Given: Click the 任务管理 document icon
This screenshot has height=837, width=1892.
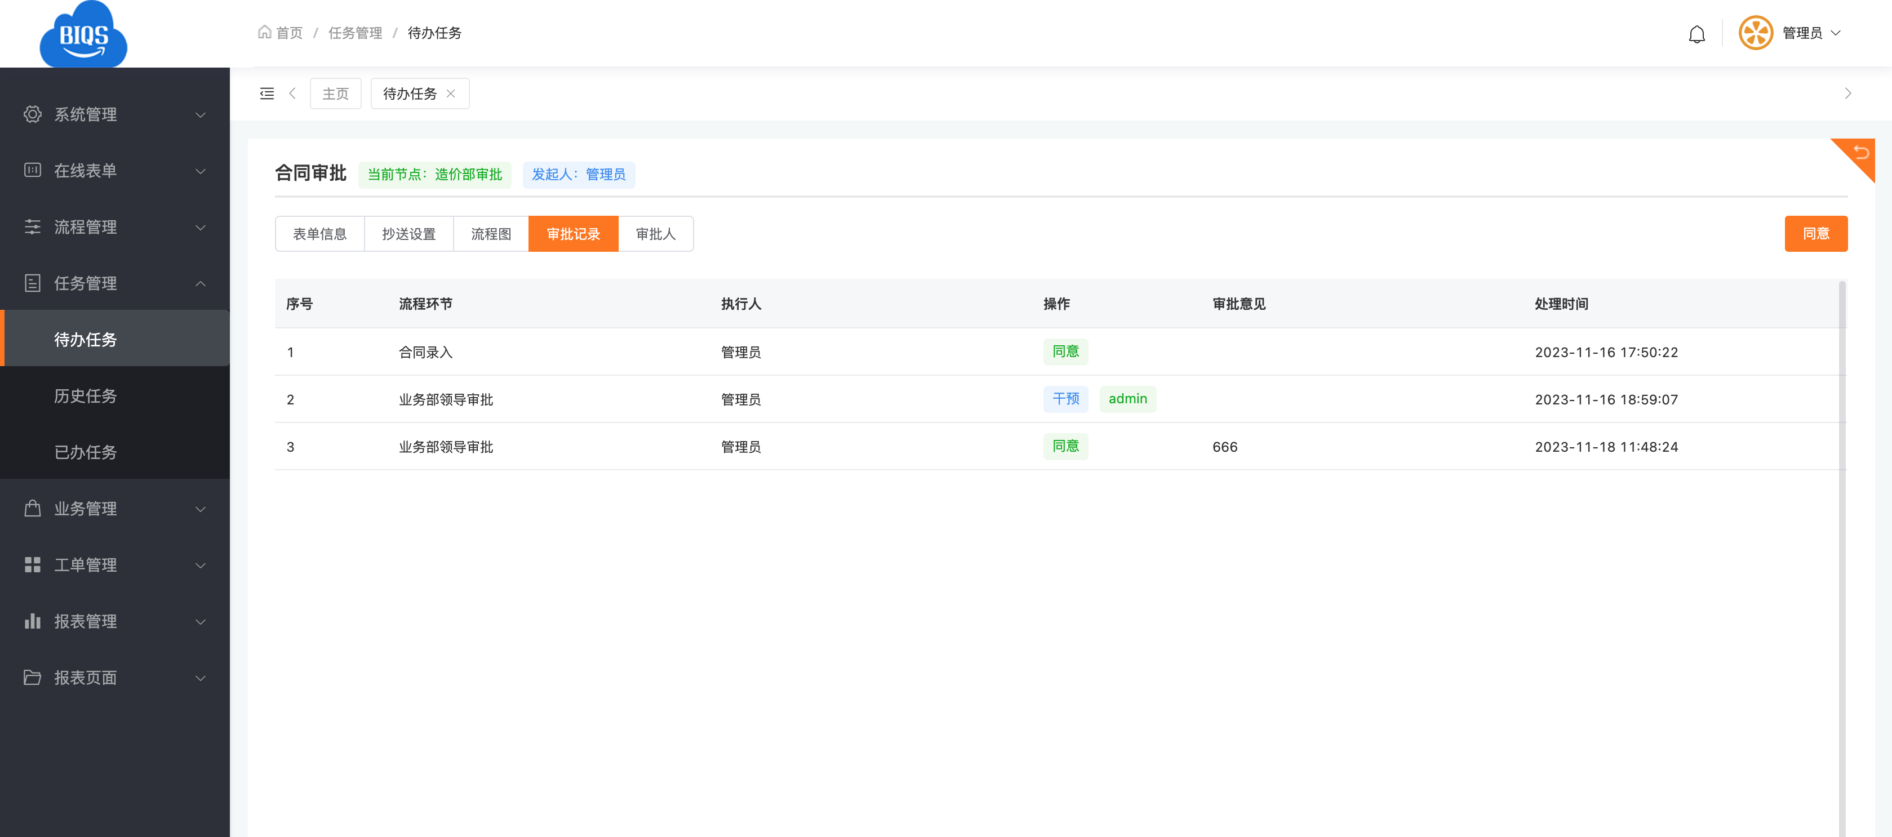Looking at the screenshot, I should point(32,283).
